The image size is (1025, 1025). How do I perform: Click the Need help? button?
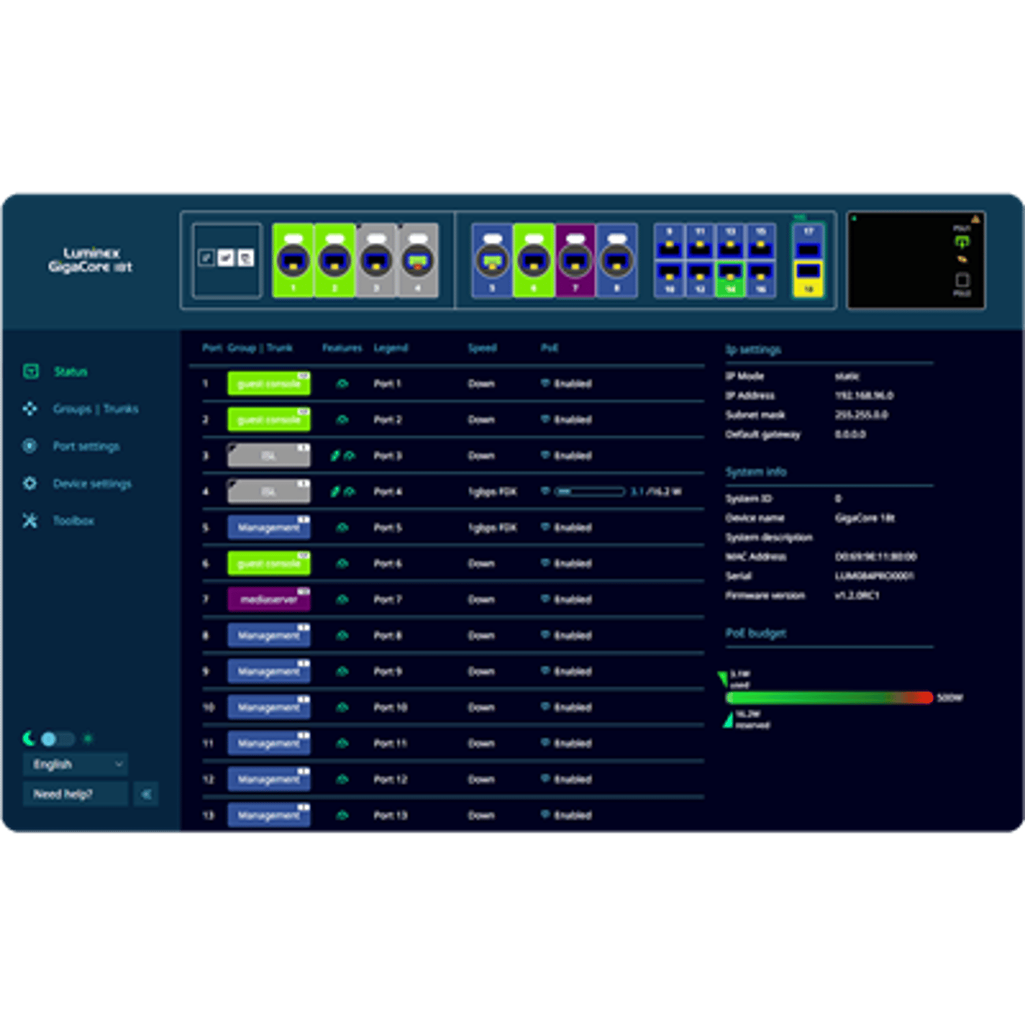tap(75, 794)
